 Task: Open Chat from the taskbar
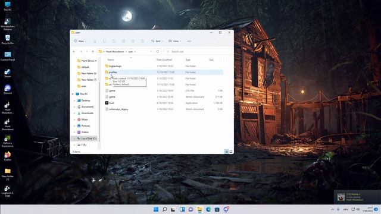pyautogui.click(x=191, y=209)
